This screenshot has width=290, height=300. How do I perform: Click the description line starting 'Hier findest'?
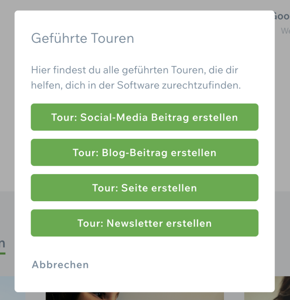[x=134, y=70]
